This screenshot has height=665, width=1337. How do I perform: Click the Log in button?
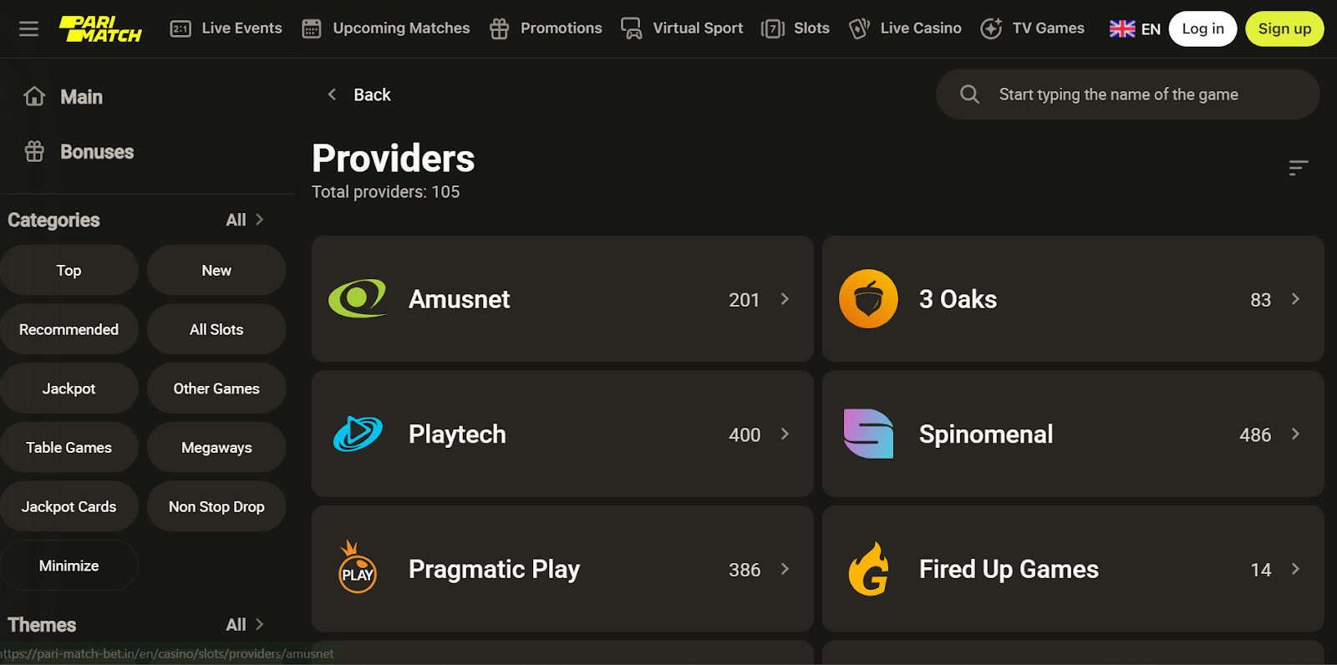[x=1202, y=29]
